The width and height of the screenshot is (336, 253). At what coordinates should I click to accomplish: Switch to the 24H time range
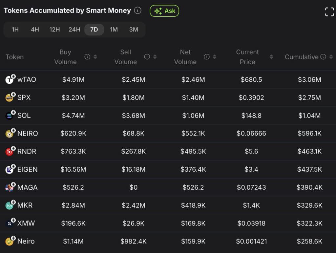tap(74, 29)
